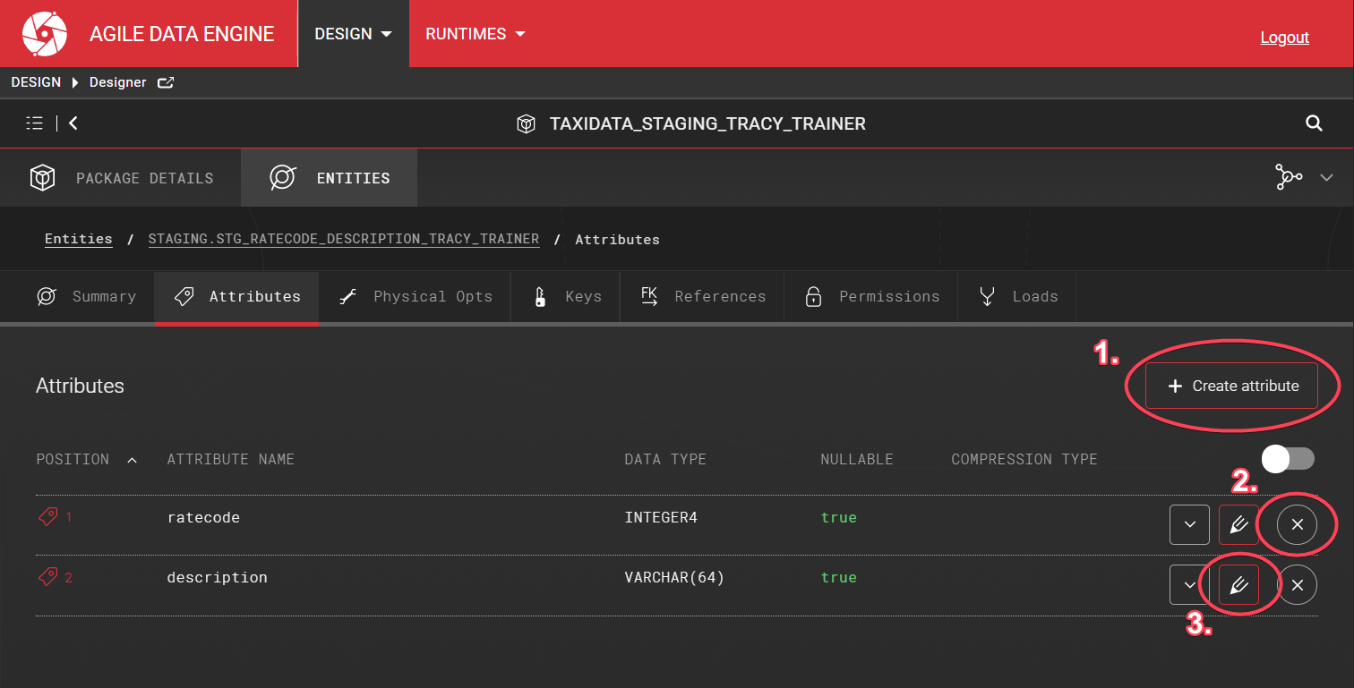Image resolution: width=1354 pixels, height=688 pixels.
Task: Open the DESIGN dropdown menu
Action: 353,34
